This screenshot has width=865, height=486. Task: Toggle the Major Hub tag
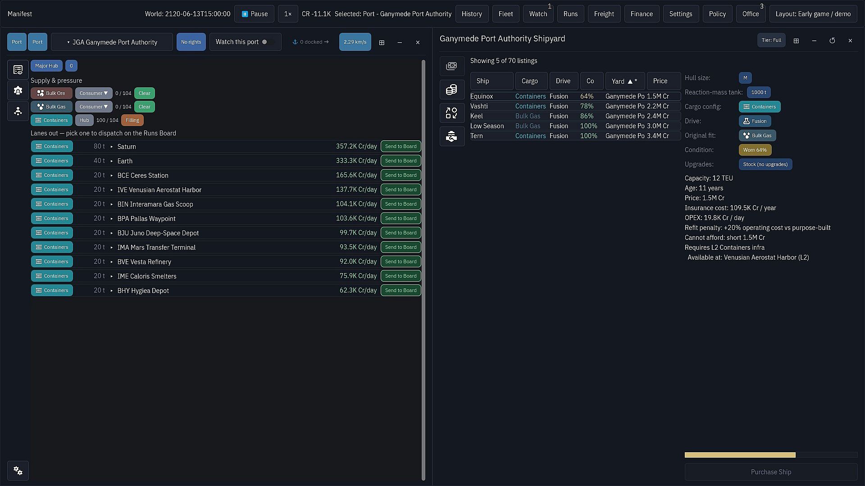point(46,66)
